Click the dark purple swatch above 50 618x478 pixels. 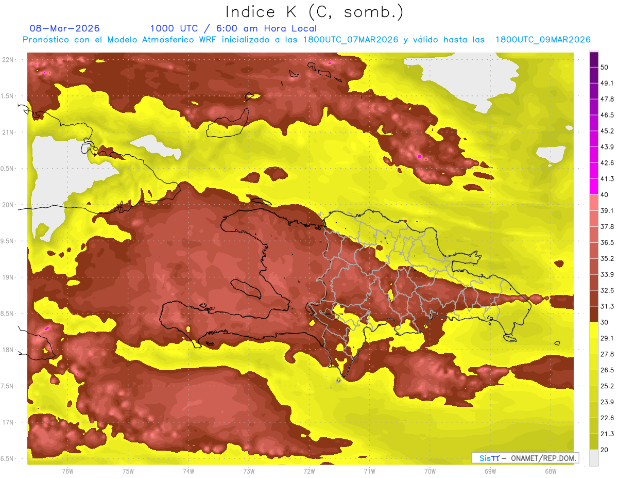coord(594,60)
